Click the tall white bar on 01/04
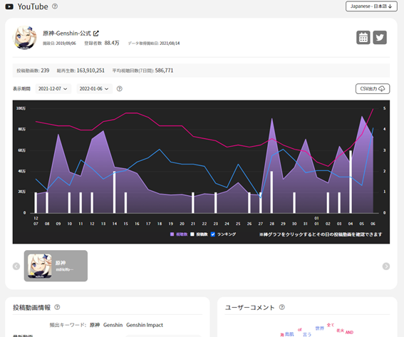404x337 pixels. [351, 182]
